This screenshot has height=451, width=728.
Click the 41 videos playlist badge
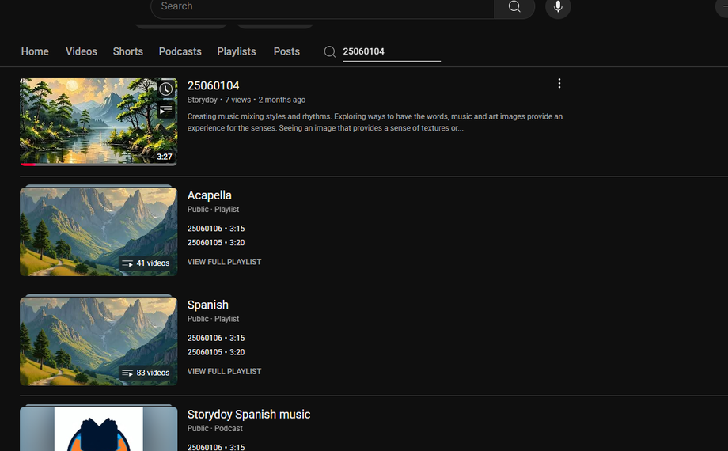(146, 263)
